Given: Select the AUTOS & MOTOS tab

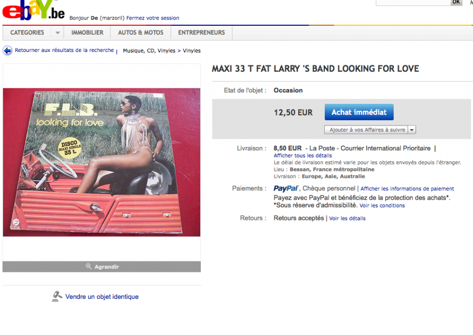Looking at the screenshot, I should click(x=140, y=33).
